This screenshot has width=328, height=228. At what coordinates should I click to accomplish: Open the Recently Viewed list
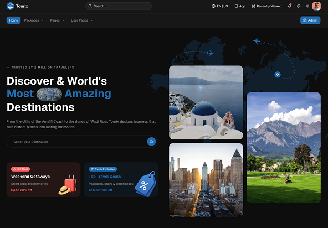(266, 6)
